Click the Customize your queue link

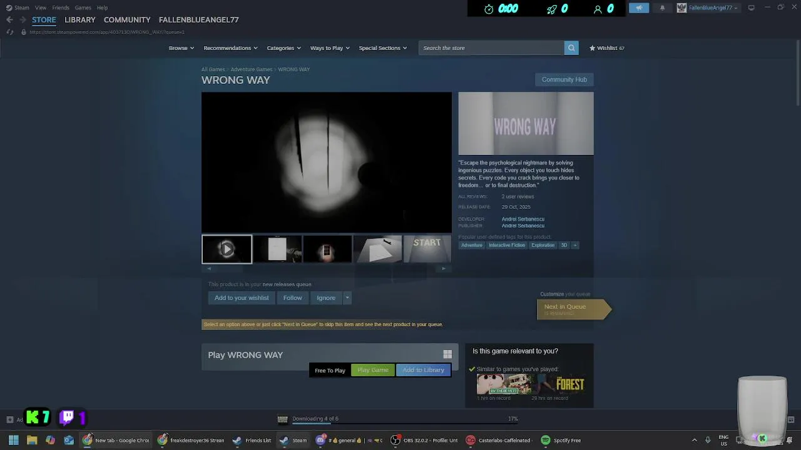565,294
